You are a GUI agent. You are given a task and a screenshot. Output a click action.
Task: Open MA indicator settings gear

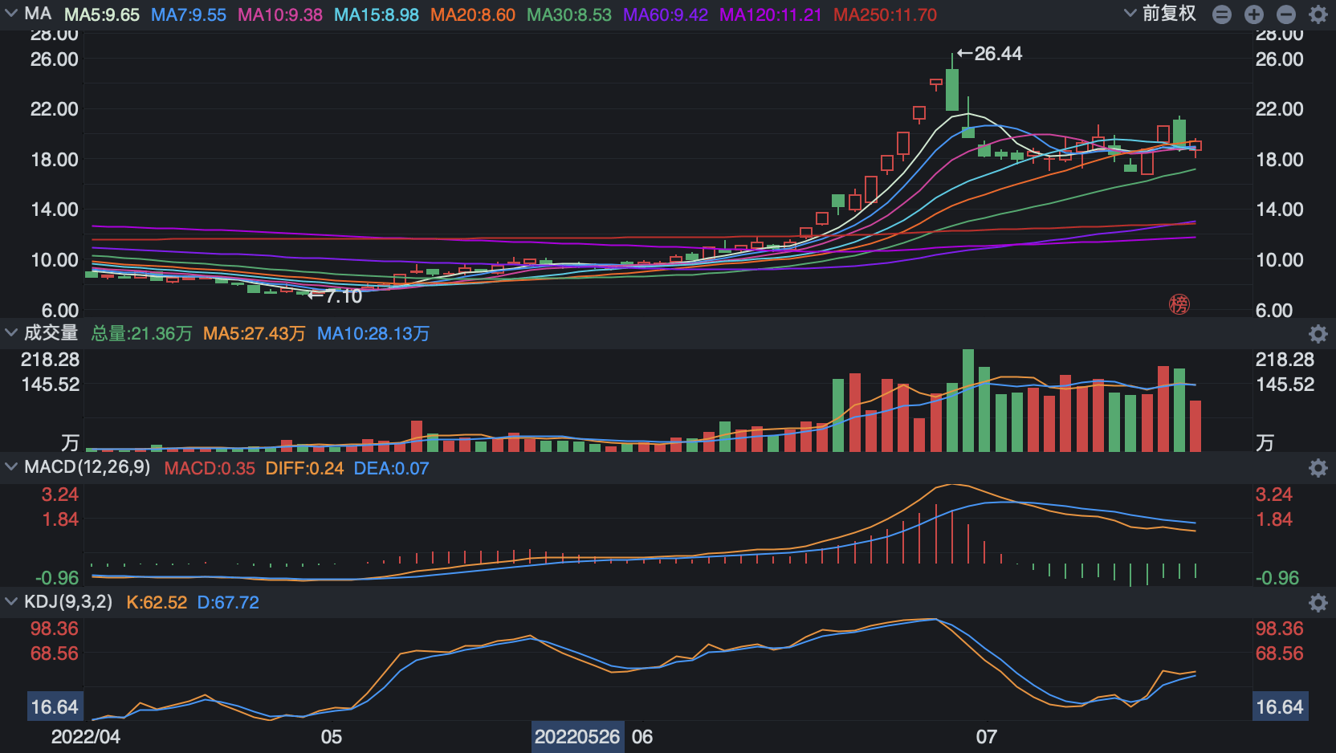(1318, 14)
